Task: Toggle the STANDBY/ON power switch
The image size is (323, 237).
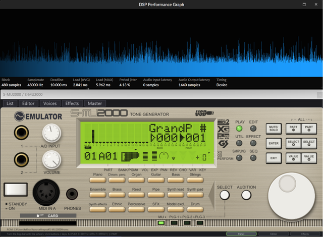Action: click(x=16, y=189)
